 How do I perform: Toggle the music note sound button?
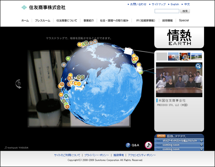pyautogui.click(x=148, y=145)
